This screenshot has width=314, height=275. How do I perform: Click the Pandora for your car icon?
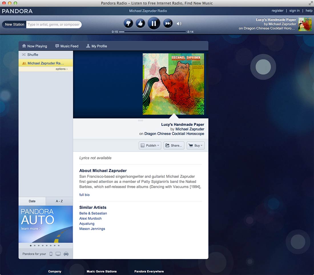coord(66,254)
